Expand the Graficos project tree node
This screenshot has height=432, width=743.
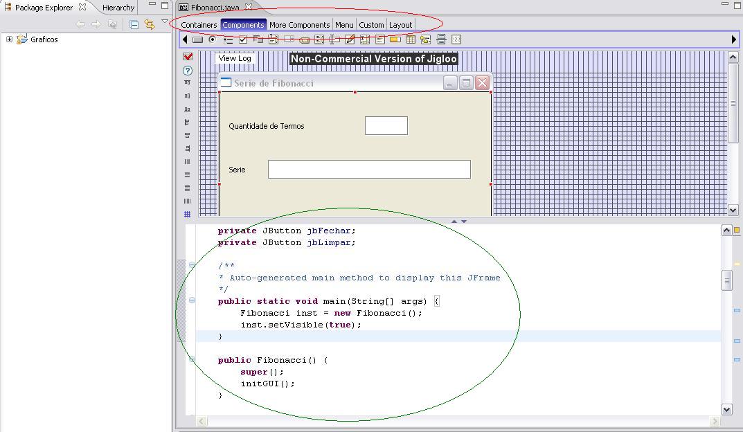[9, 39]
